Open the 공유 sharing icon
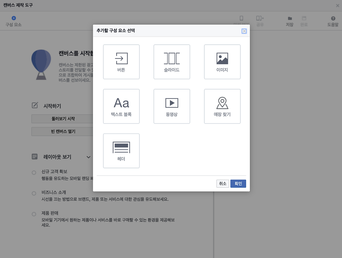This screenshot has width=342, height=258. click(x=259, y=18)
